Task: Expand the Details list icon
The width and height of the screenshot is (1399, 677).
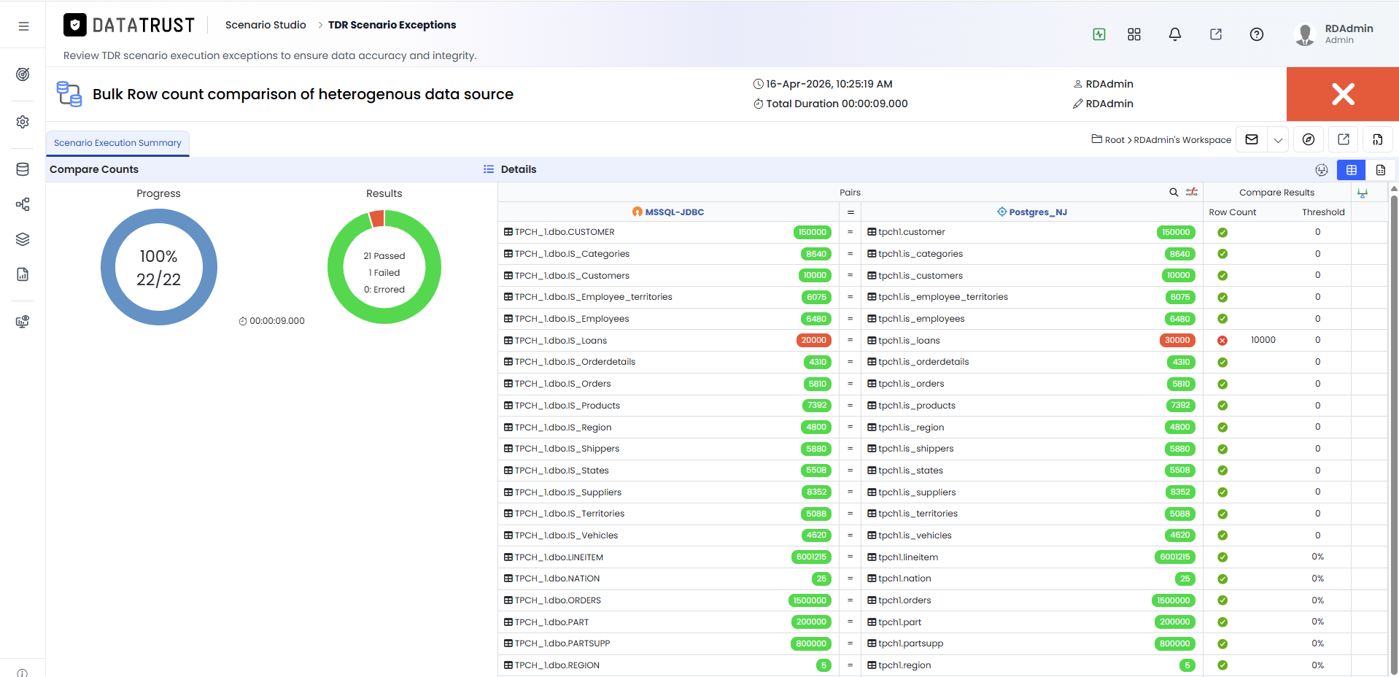Action: (489, 169)
